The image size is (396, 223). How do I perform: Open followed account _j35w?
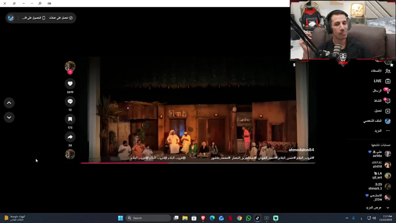point(378,198)
